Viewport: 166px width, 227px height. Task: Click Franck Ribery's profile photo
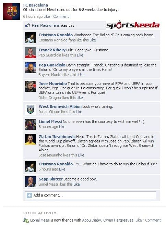point(31,53)
